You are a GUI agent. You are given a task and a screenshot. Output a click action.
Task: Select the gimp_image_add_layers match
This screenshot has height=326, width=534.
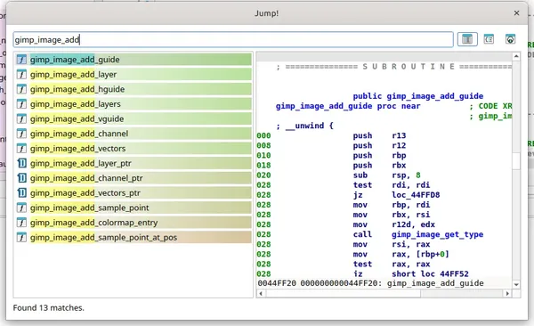pyautogui.click(x=133, y=104)
